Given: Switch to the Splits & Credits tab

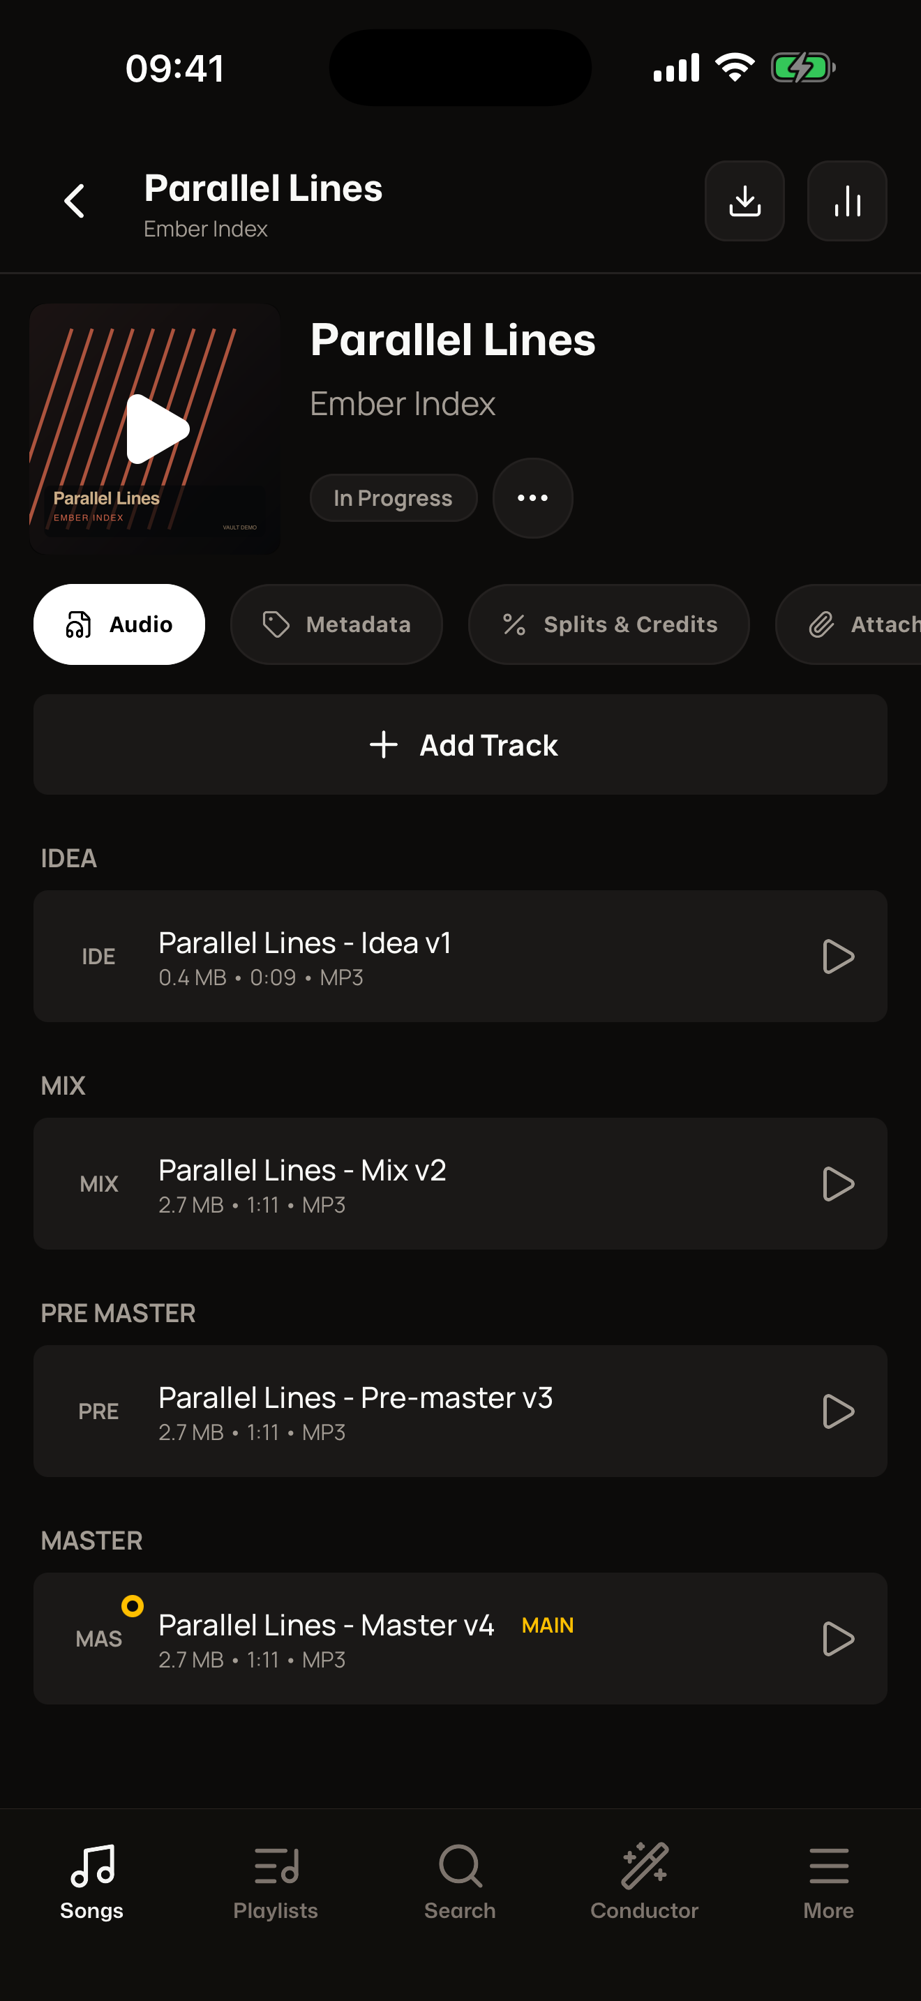Looking at the screenshot, I should pos(609,624).
